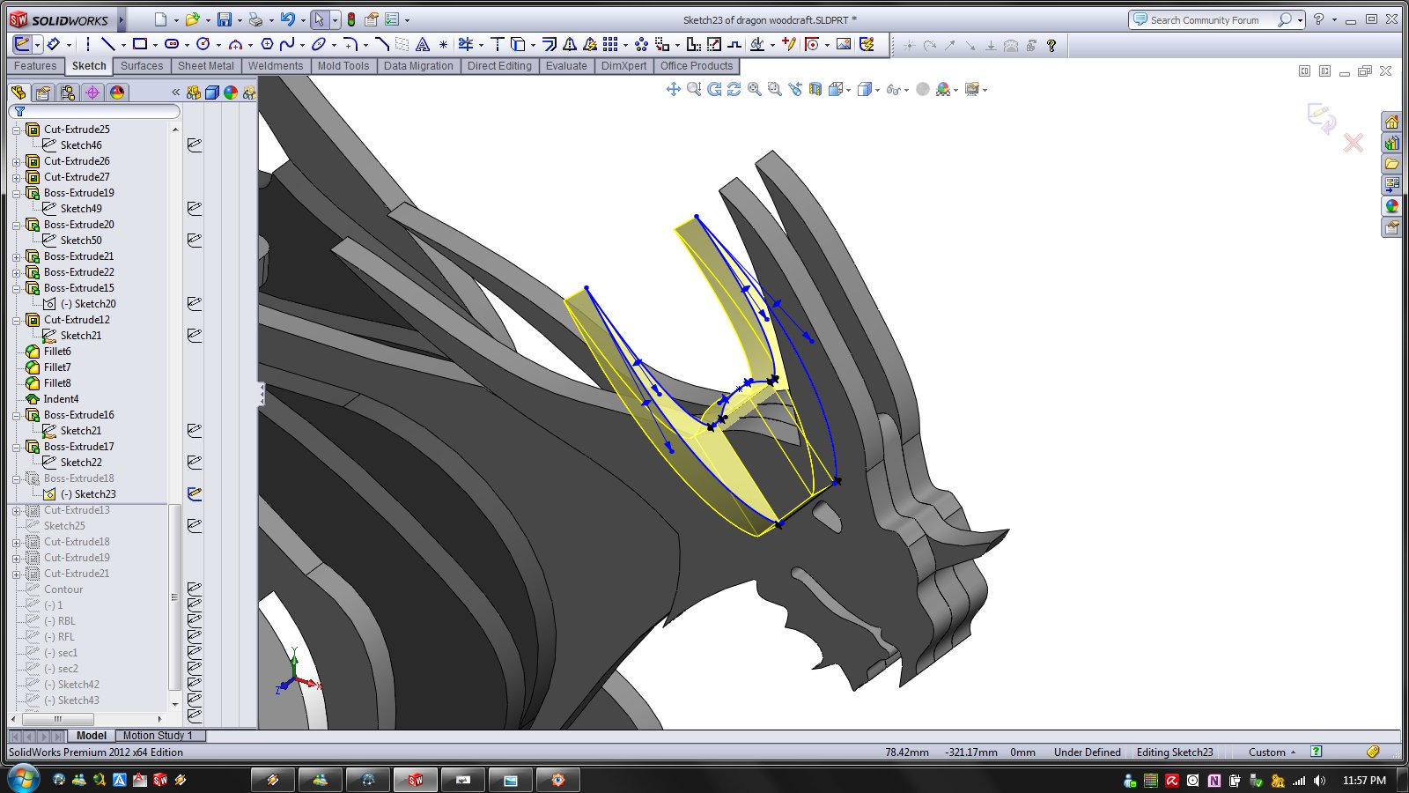Click the Motion Study 1 tab
This screenshot has height=793, width=1409.
pyautogui.click(x=158, y=736)
